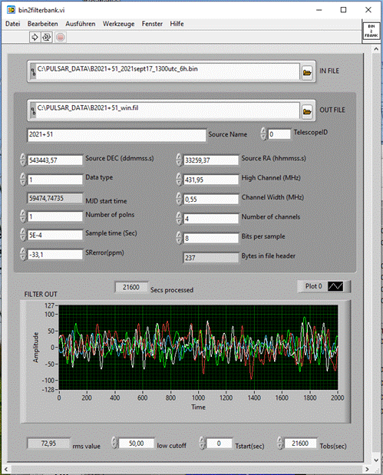The width and height of the screenshot is (383, 475).
Task: Click the Run arrow toolbar icon
Action: (x=35, y=38)
